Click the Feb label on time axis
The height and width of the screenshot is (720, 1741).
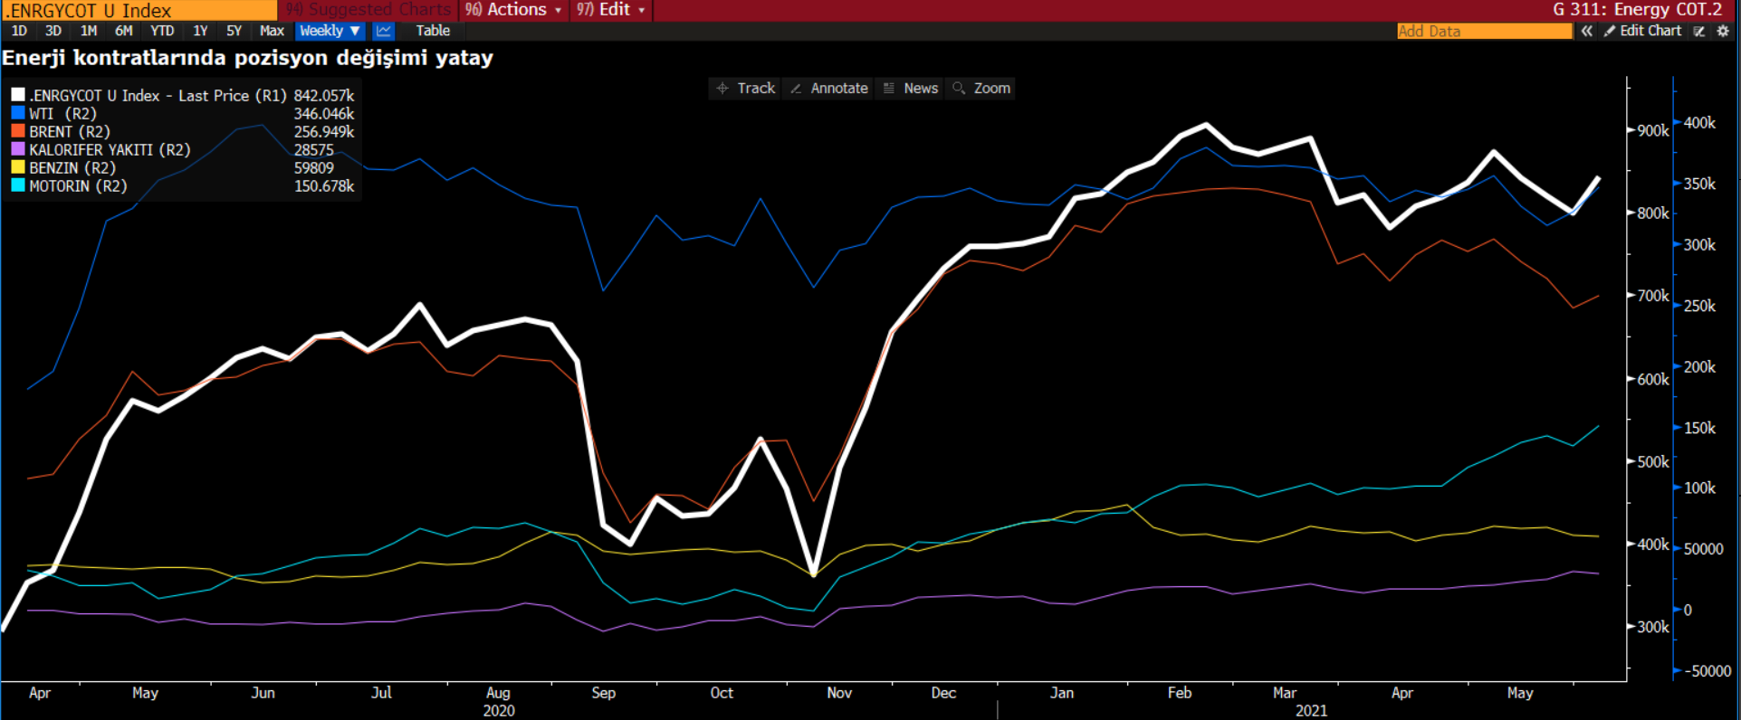(x=1180, y=693)
